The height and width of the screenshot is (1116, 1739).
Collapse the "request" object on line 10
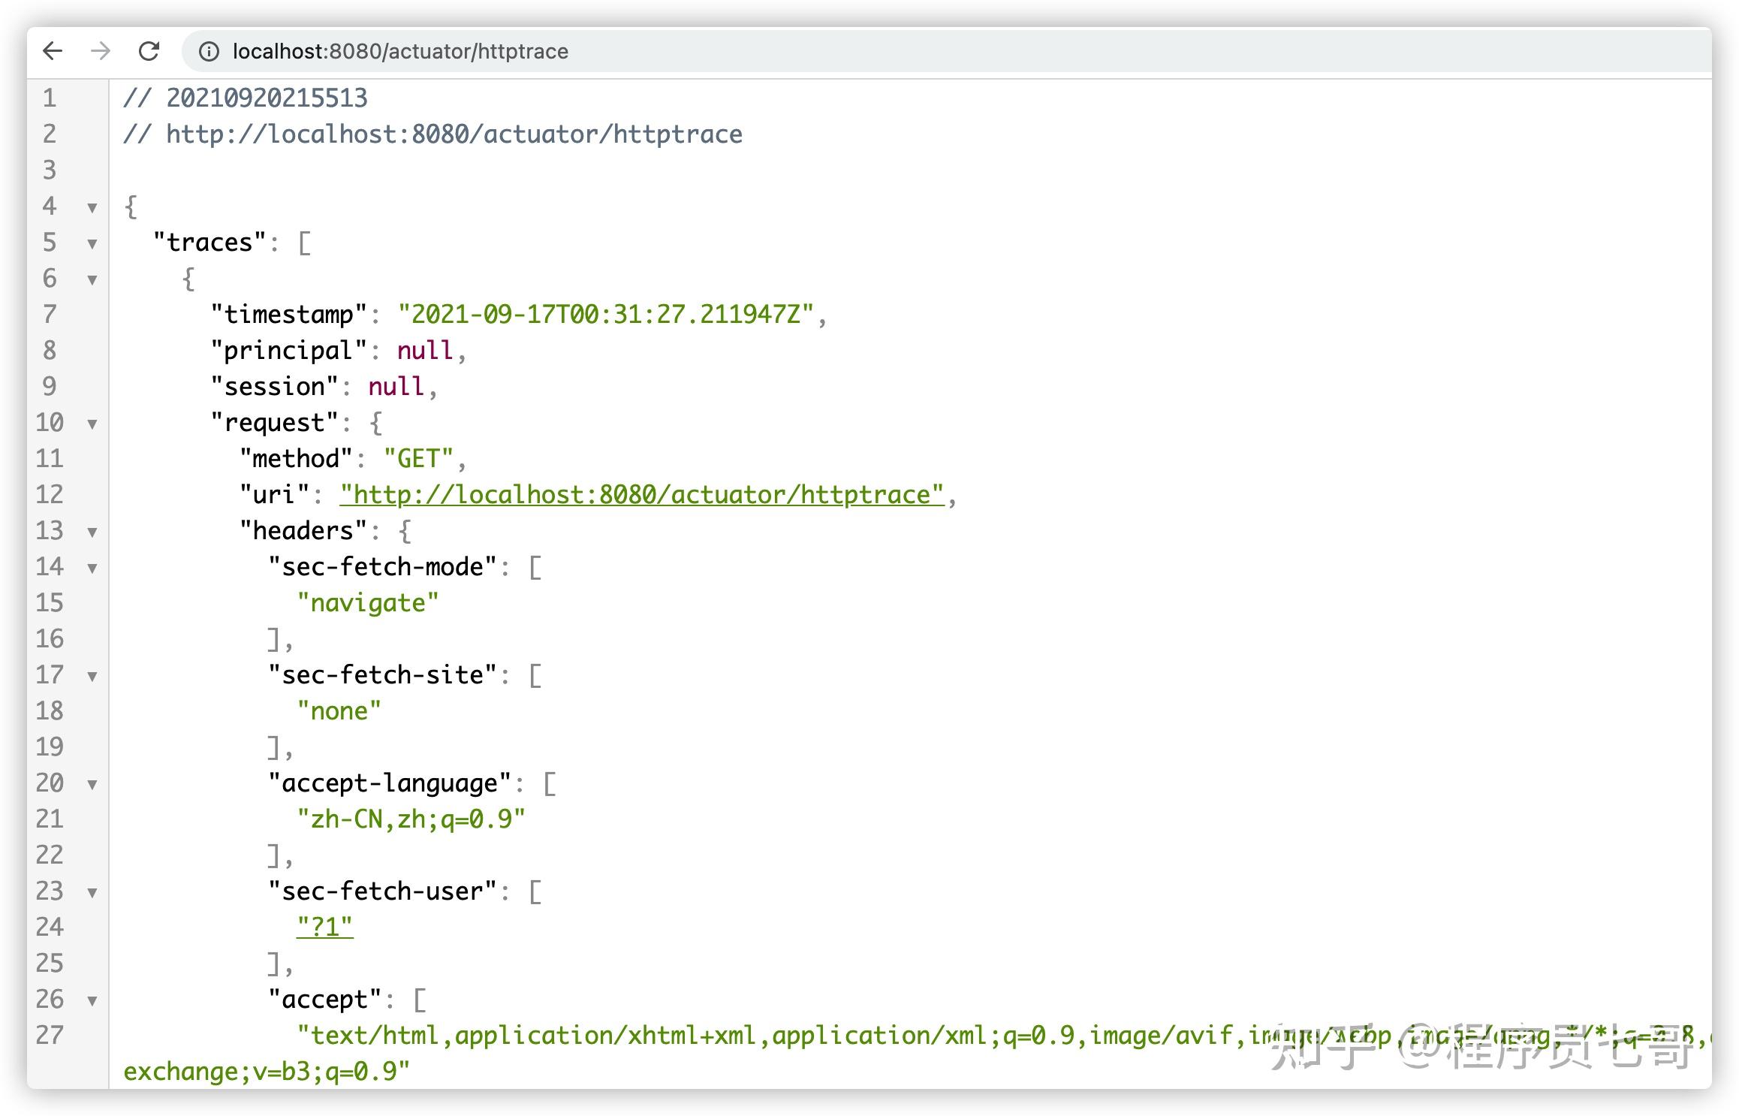pos(92,424)
